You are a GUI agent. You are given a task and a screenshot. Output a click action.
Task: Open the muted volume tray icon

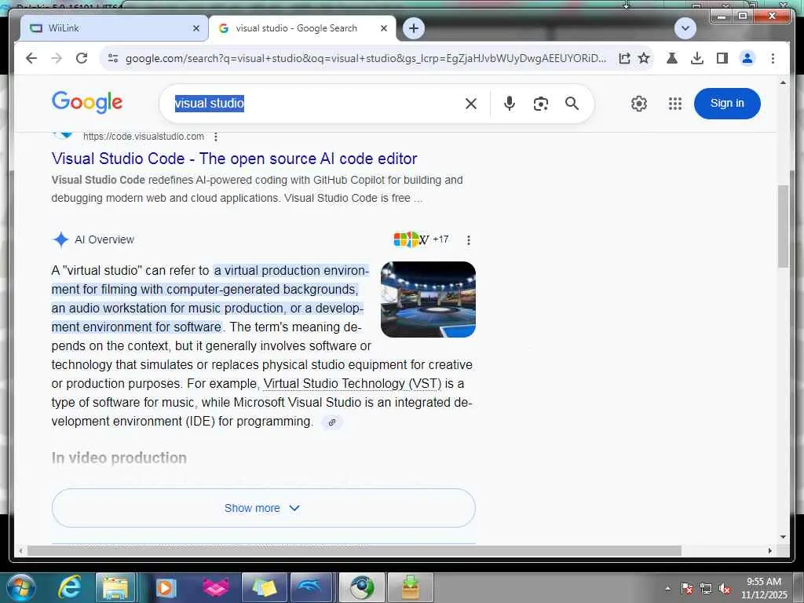(725, 588)
